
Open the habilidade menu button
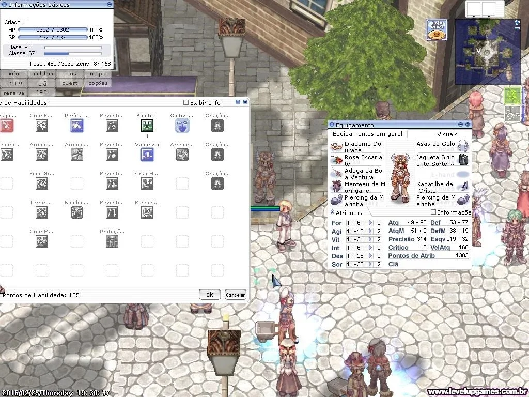(x=42, y=73)
